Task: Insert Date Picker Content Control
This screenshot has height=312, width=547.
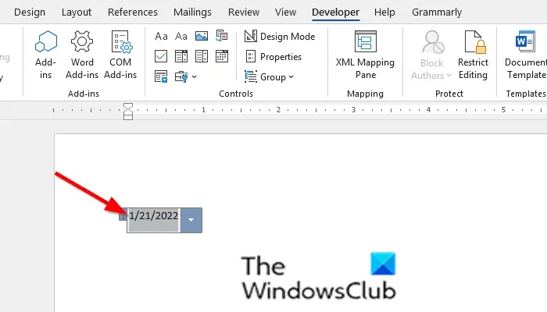Action: point(221,56)
